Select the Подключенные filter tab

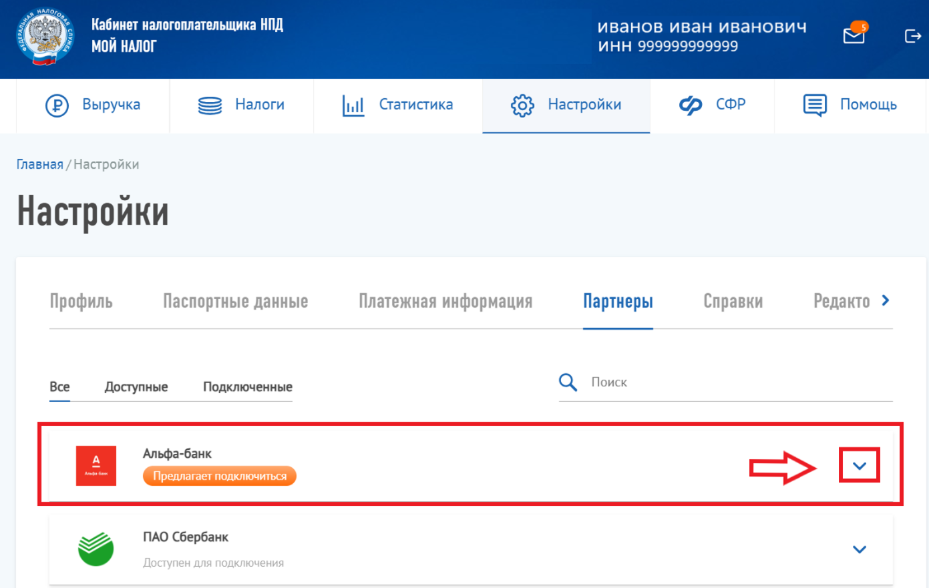click(248, 387)
